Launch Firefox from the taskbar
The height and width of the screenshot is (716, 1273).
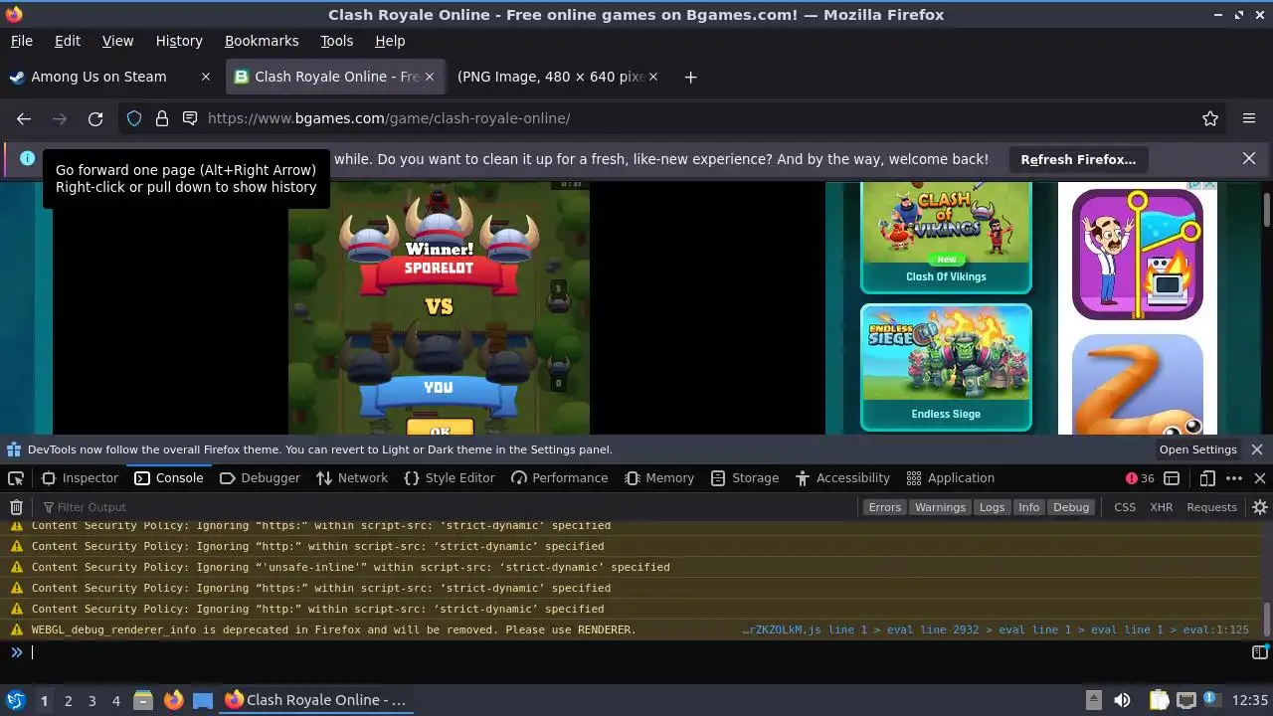click(174, 700)
